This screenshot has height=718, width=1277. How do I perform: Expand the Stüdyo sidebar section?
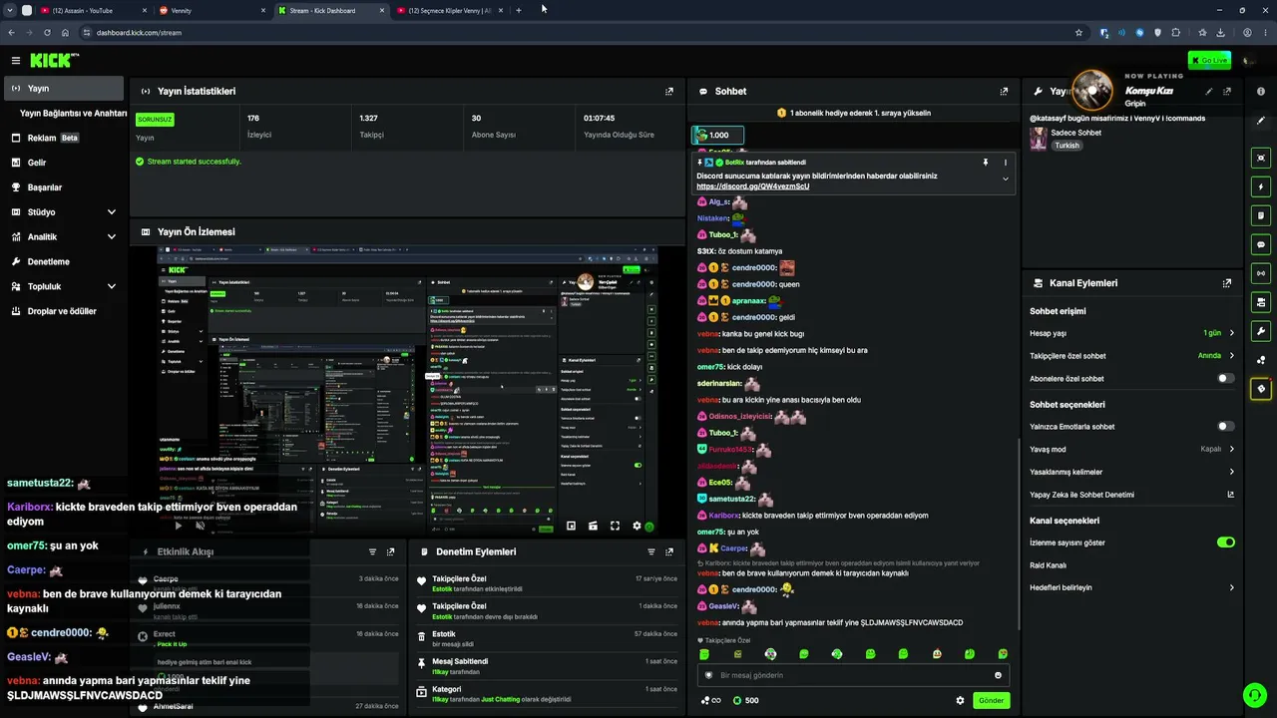coord(111,212)
